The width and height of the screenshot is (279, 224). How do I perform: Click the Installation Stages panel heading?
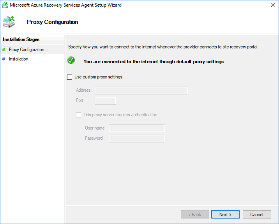21,39
